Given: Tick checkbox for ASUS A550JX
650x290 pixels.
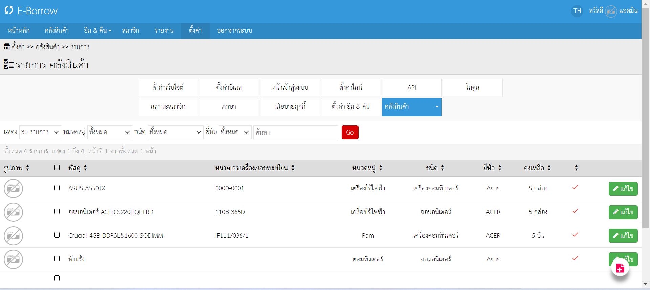Looking at the screenshot, I should click(57, 188).
